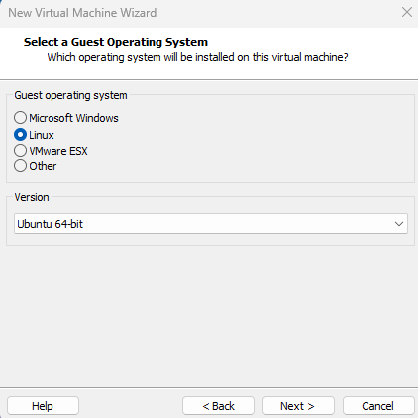Close the wizard using the X icon

pyautogui.click(x=407, y=12)
